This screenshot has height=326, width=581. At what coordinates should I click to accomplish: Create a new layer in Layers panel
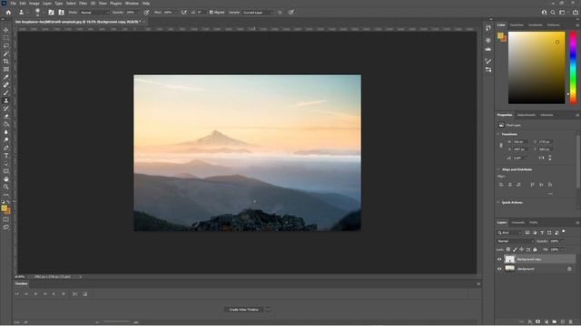pos(563,322)
